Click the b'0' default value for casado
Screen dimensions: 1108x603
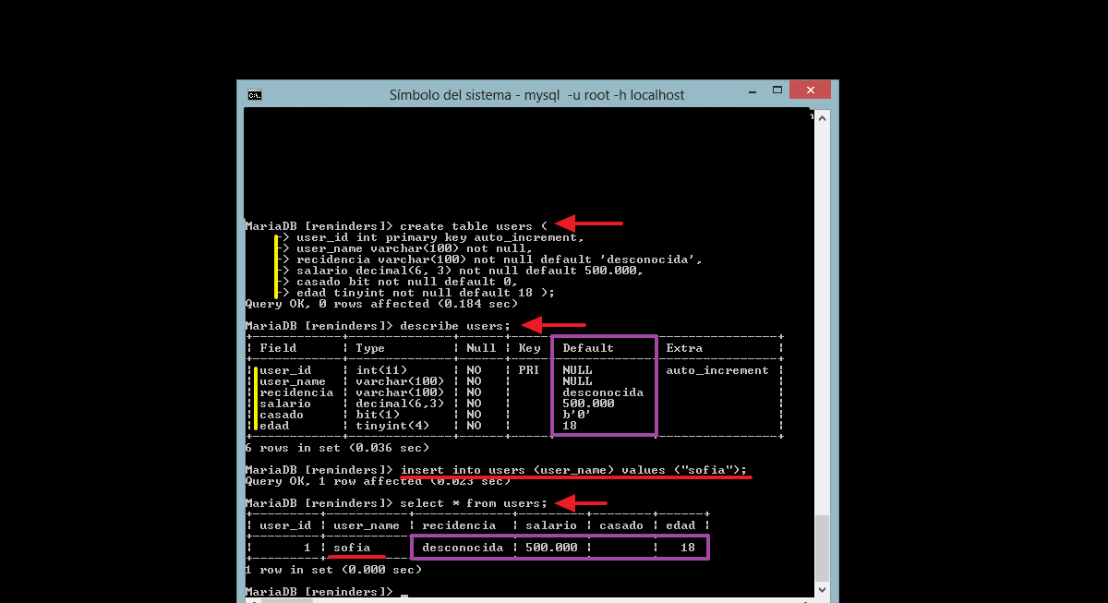pyautogui.click(x=576, y=415)
